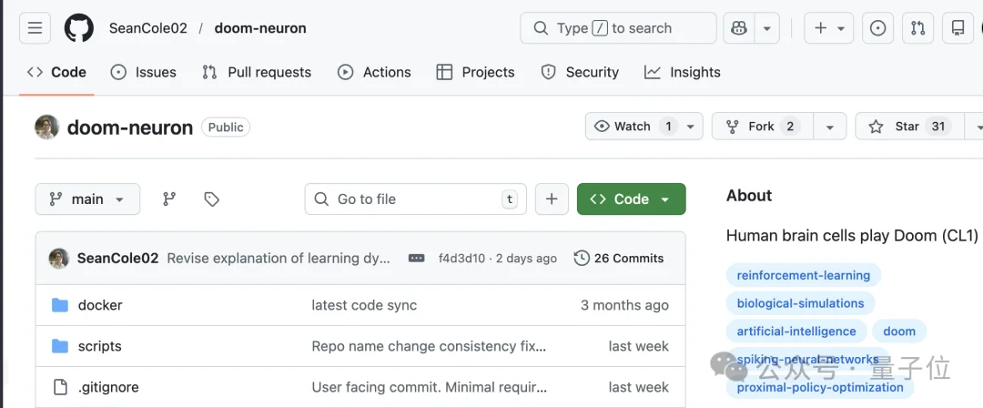Open the Fork options dropdown arrow
983x408 pixels.
(829, 127)
